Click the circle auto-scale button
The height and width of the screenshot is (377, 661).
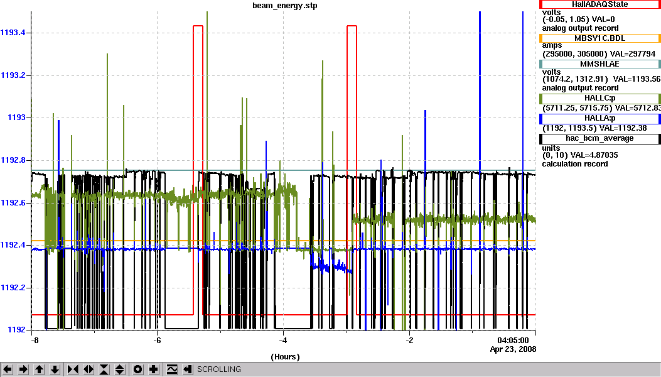coord(138,369)
